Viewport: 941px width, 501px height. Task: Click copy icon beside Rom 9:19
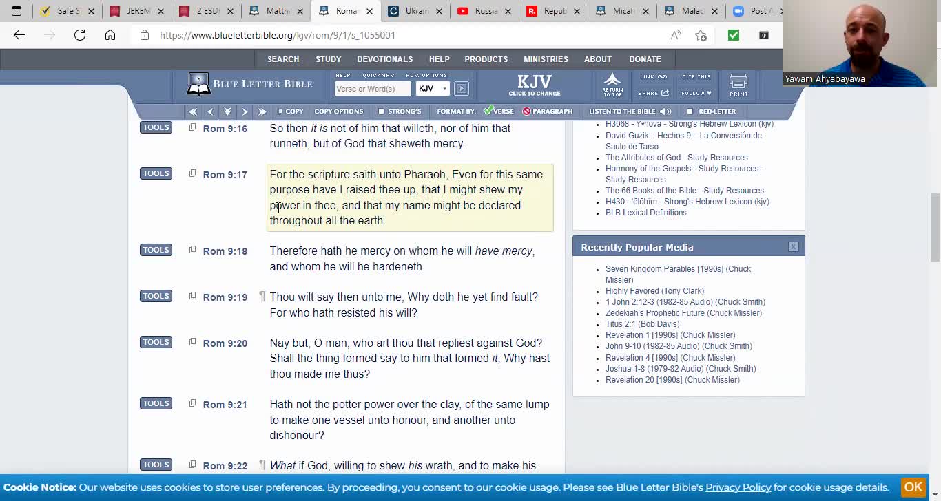192,296
